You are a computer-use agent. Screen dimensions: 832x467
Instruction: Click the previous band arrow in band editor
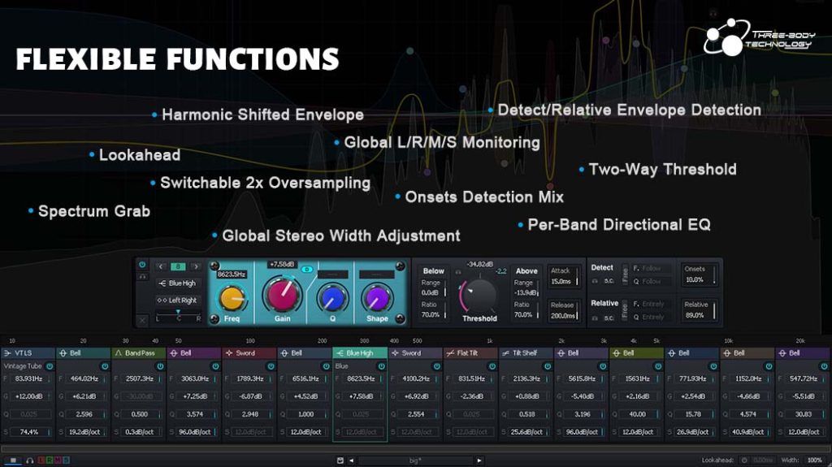(x=161, y=266)
